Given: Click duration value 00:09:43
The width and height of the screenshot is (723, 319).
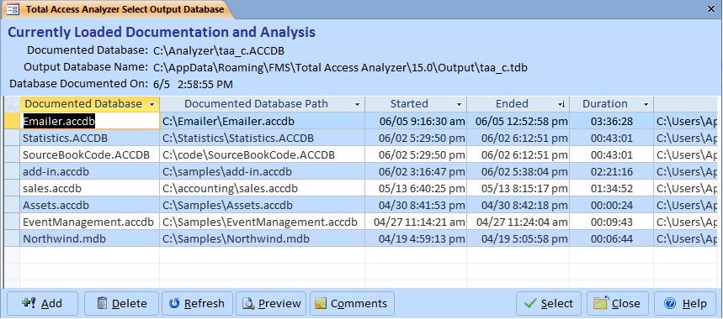Looking at the screenshot, I should pos(612,222).
